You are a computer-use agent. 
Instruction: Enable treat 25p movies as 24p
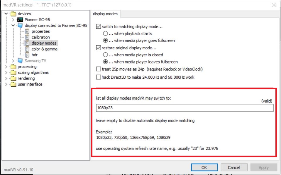tap(99, 69)
